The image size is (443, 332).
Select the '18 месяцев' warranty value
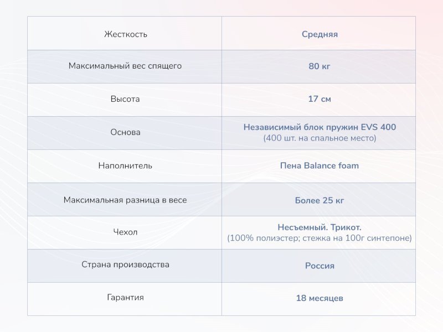coord(320,299)
